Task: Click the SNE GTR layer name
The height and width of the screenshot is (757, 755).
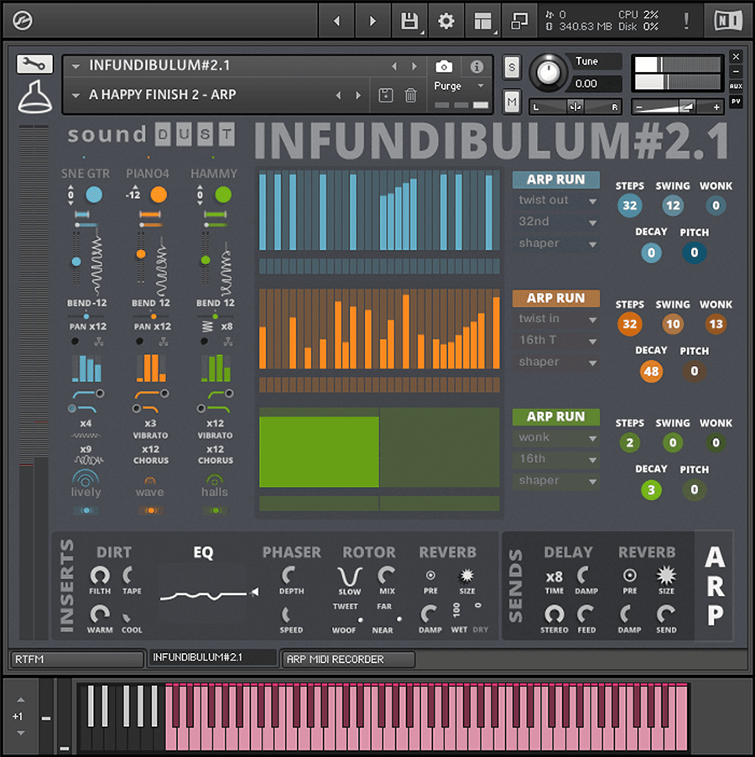Action: click(86, 174)
